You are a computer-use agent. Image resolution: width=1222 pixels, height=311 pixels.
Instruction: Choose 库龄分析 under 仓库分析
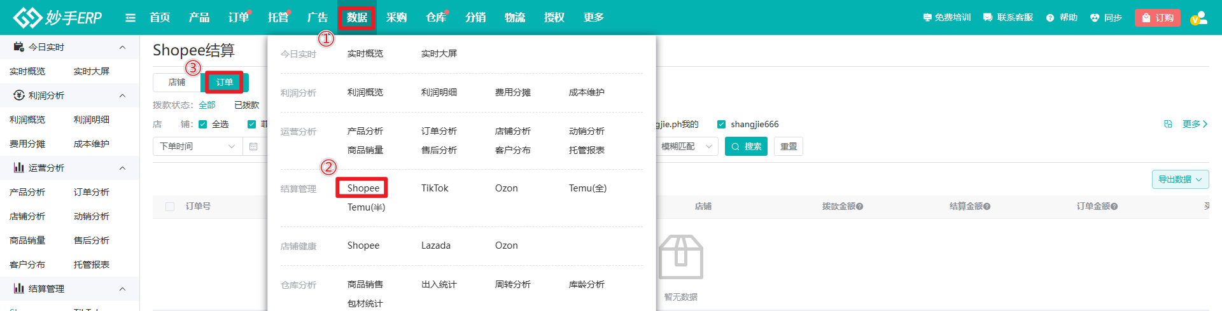point(587,285)
